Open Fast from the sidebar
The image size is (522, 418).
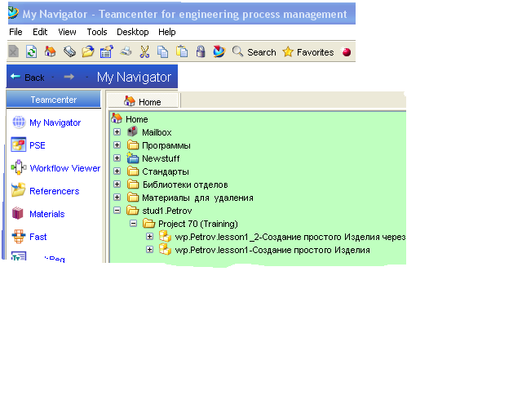pyautogui.click(x=38, y=237)
